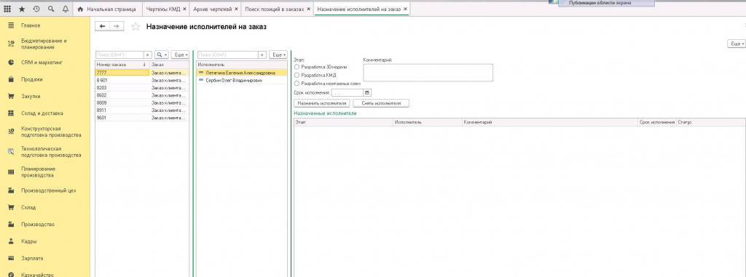The width and height of the screenshot is (746, 277).
Task: Select order row 8203
Action: tap(142, 88)
